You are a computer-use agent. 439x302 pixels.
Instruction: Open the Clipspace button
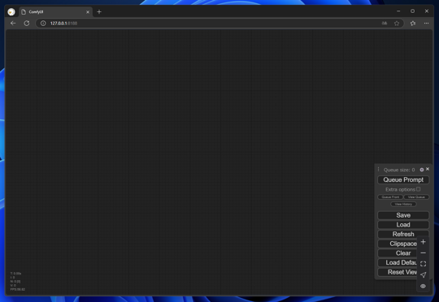tap(398, 244)
